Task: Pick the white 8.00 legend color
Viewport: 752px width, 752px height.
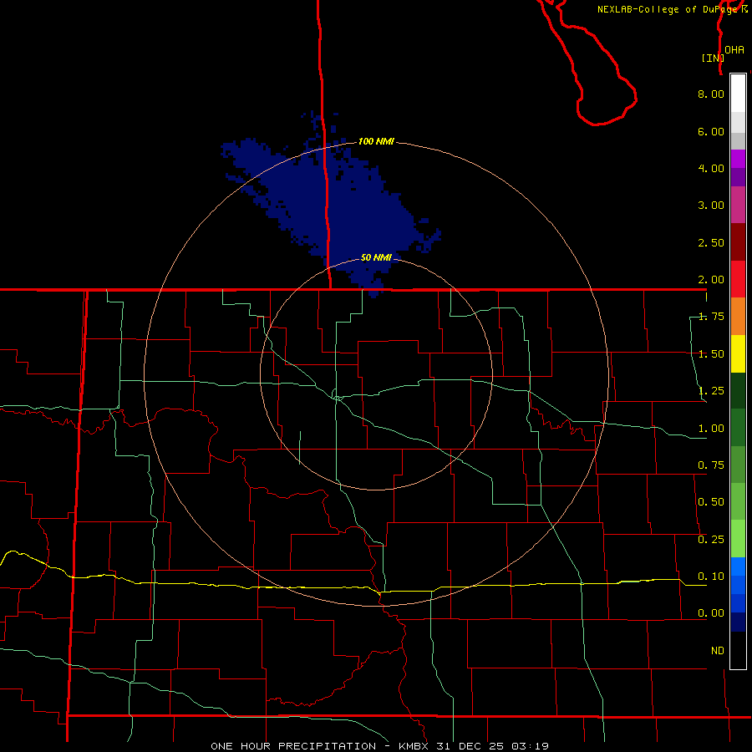Action: [738, 94]
